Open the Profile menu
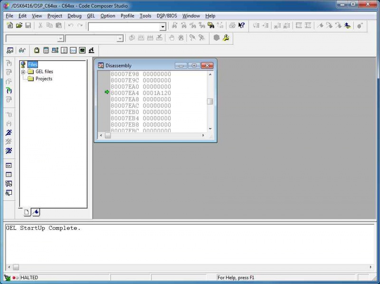This screenshot has width=380, height=284. [x=127, y=16]
